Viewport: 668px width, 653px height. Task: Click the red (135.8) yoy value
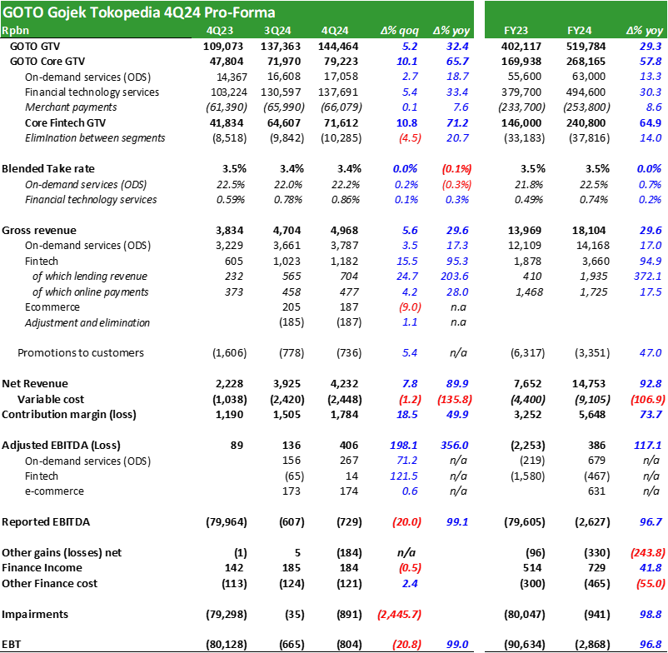point(455,400)
